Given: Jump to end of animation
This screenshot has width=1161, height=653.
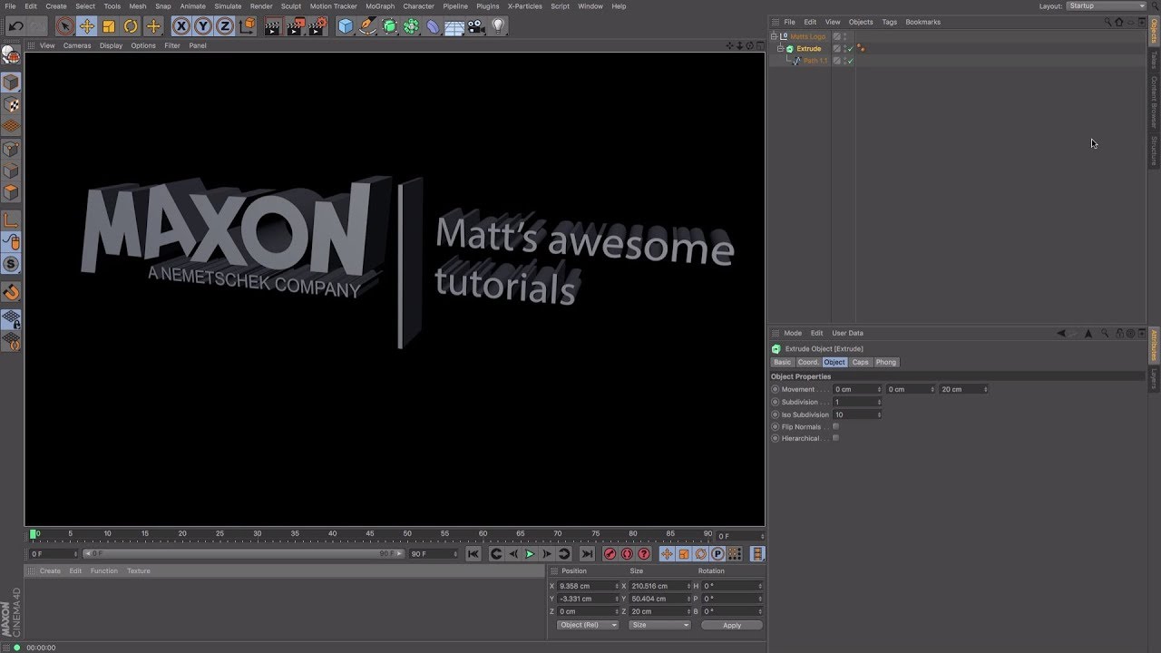Looking at the screenshot, I should (x=587, y=554).
